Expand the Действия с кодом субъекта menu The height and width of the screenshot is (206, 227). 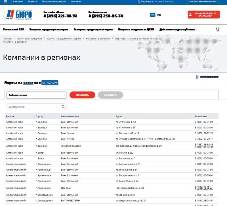[178, 30]
